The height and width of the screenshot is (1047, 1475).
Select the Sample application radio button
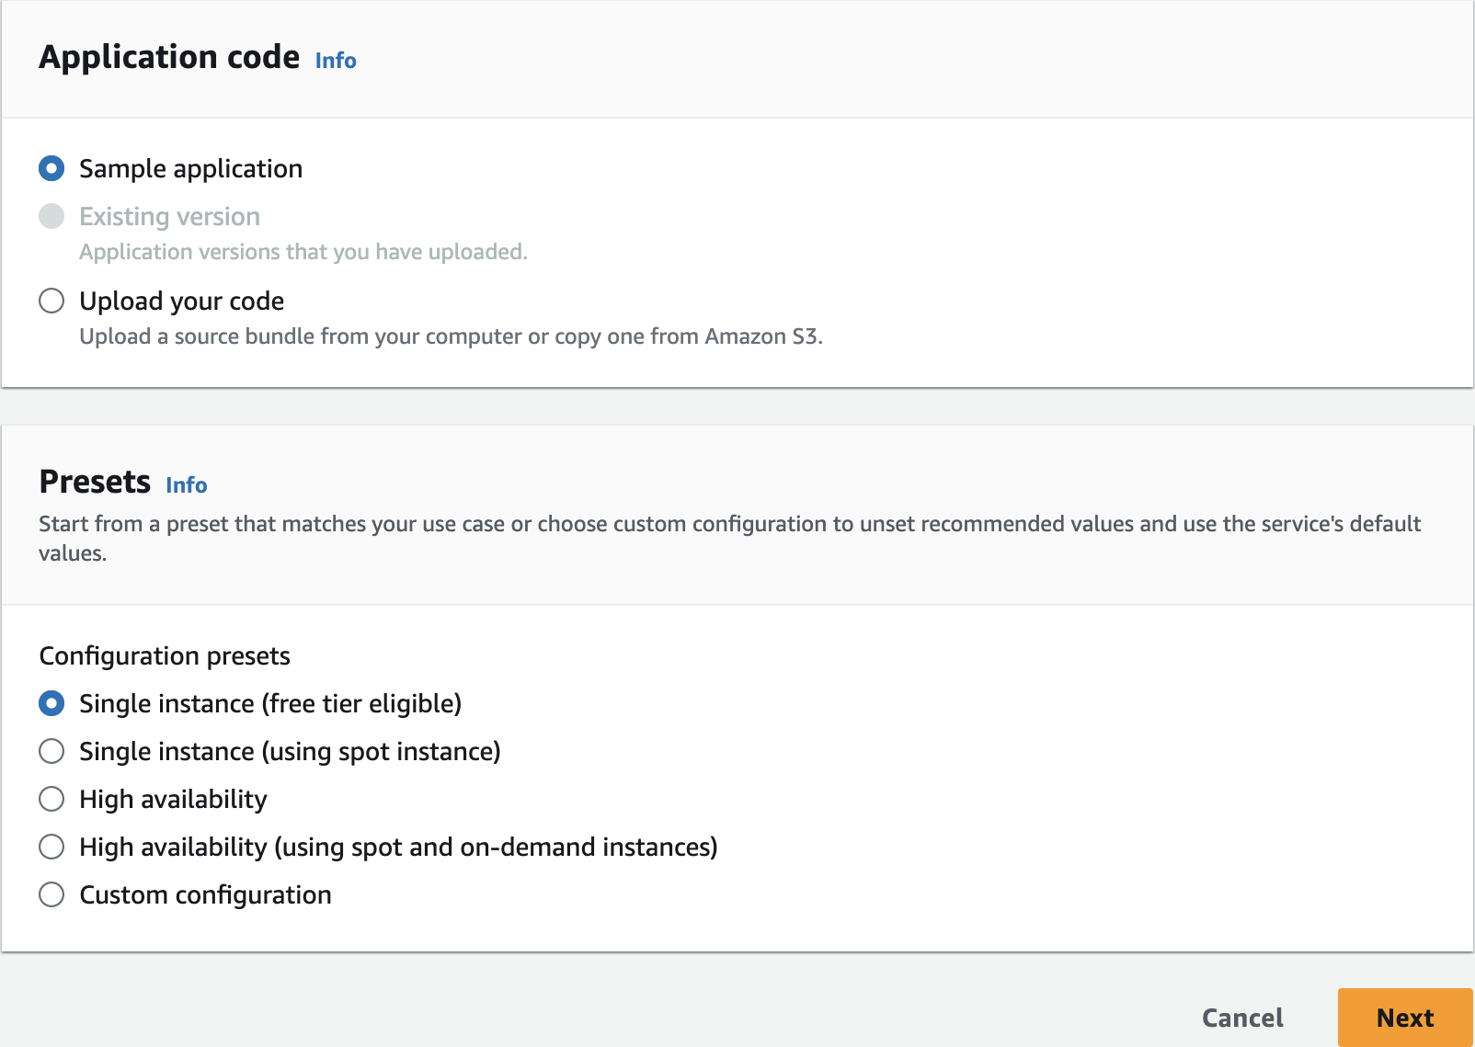click(x=51, y=168)
